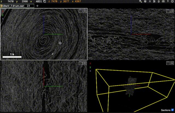Click the x coordinate value 4851 field

pos(38,1)
